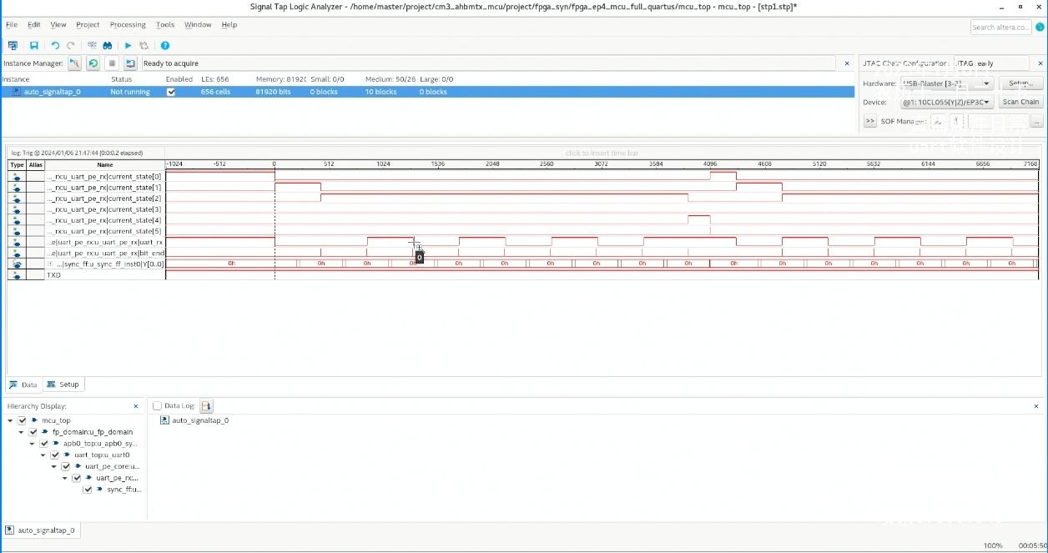
Task: Click the insert time bar strip
Action: [x=602, y=153]
